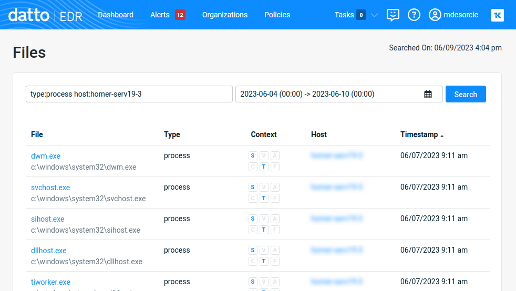Toggle the V context badge for sihost.exe
This screenshot has height=291, width=516.
coord(264,219)
